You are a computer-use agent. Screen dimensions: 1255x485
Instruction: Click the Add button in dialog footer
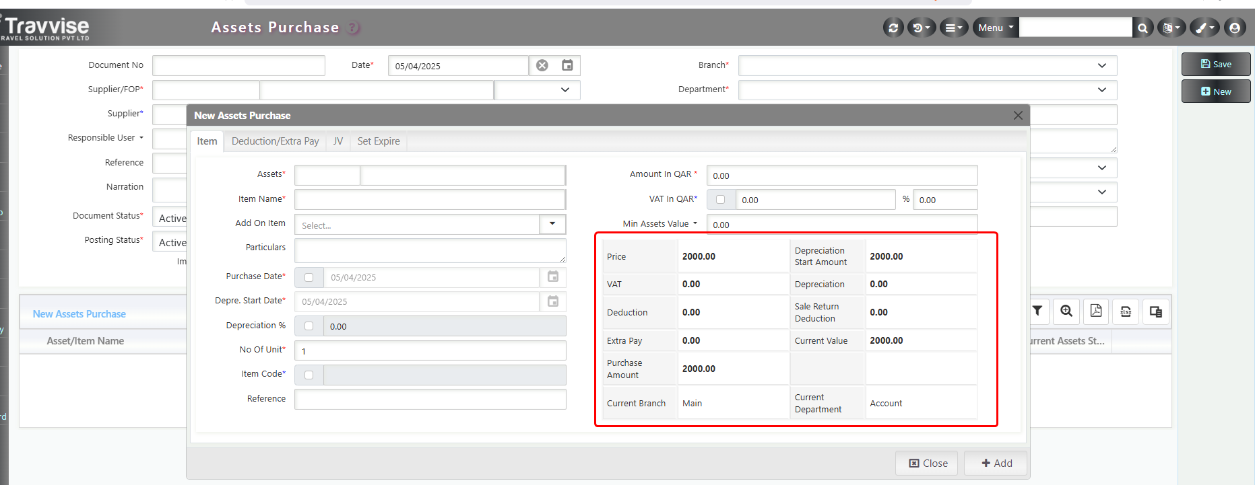click(996, 463)
